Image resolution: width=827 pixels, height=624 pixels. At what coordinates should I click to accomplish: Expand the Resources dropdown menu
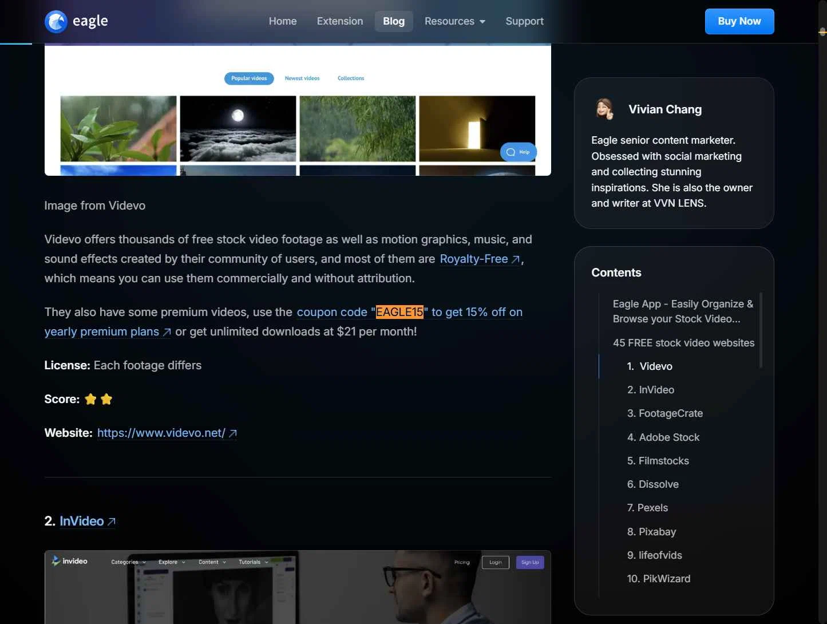pyautogui.click(x=455, y=21)
